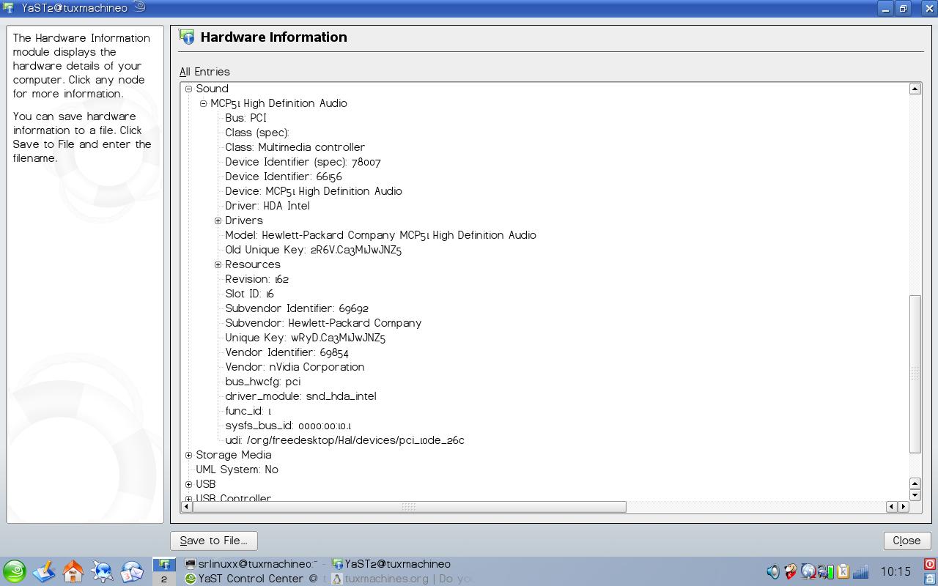The width and height of the screenshot is (938, 586).
Task: Open the Home folder icon
Action: click(x=73, y=571)
